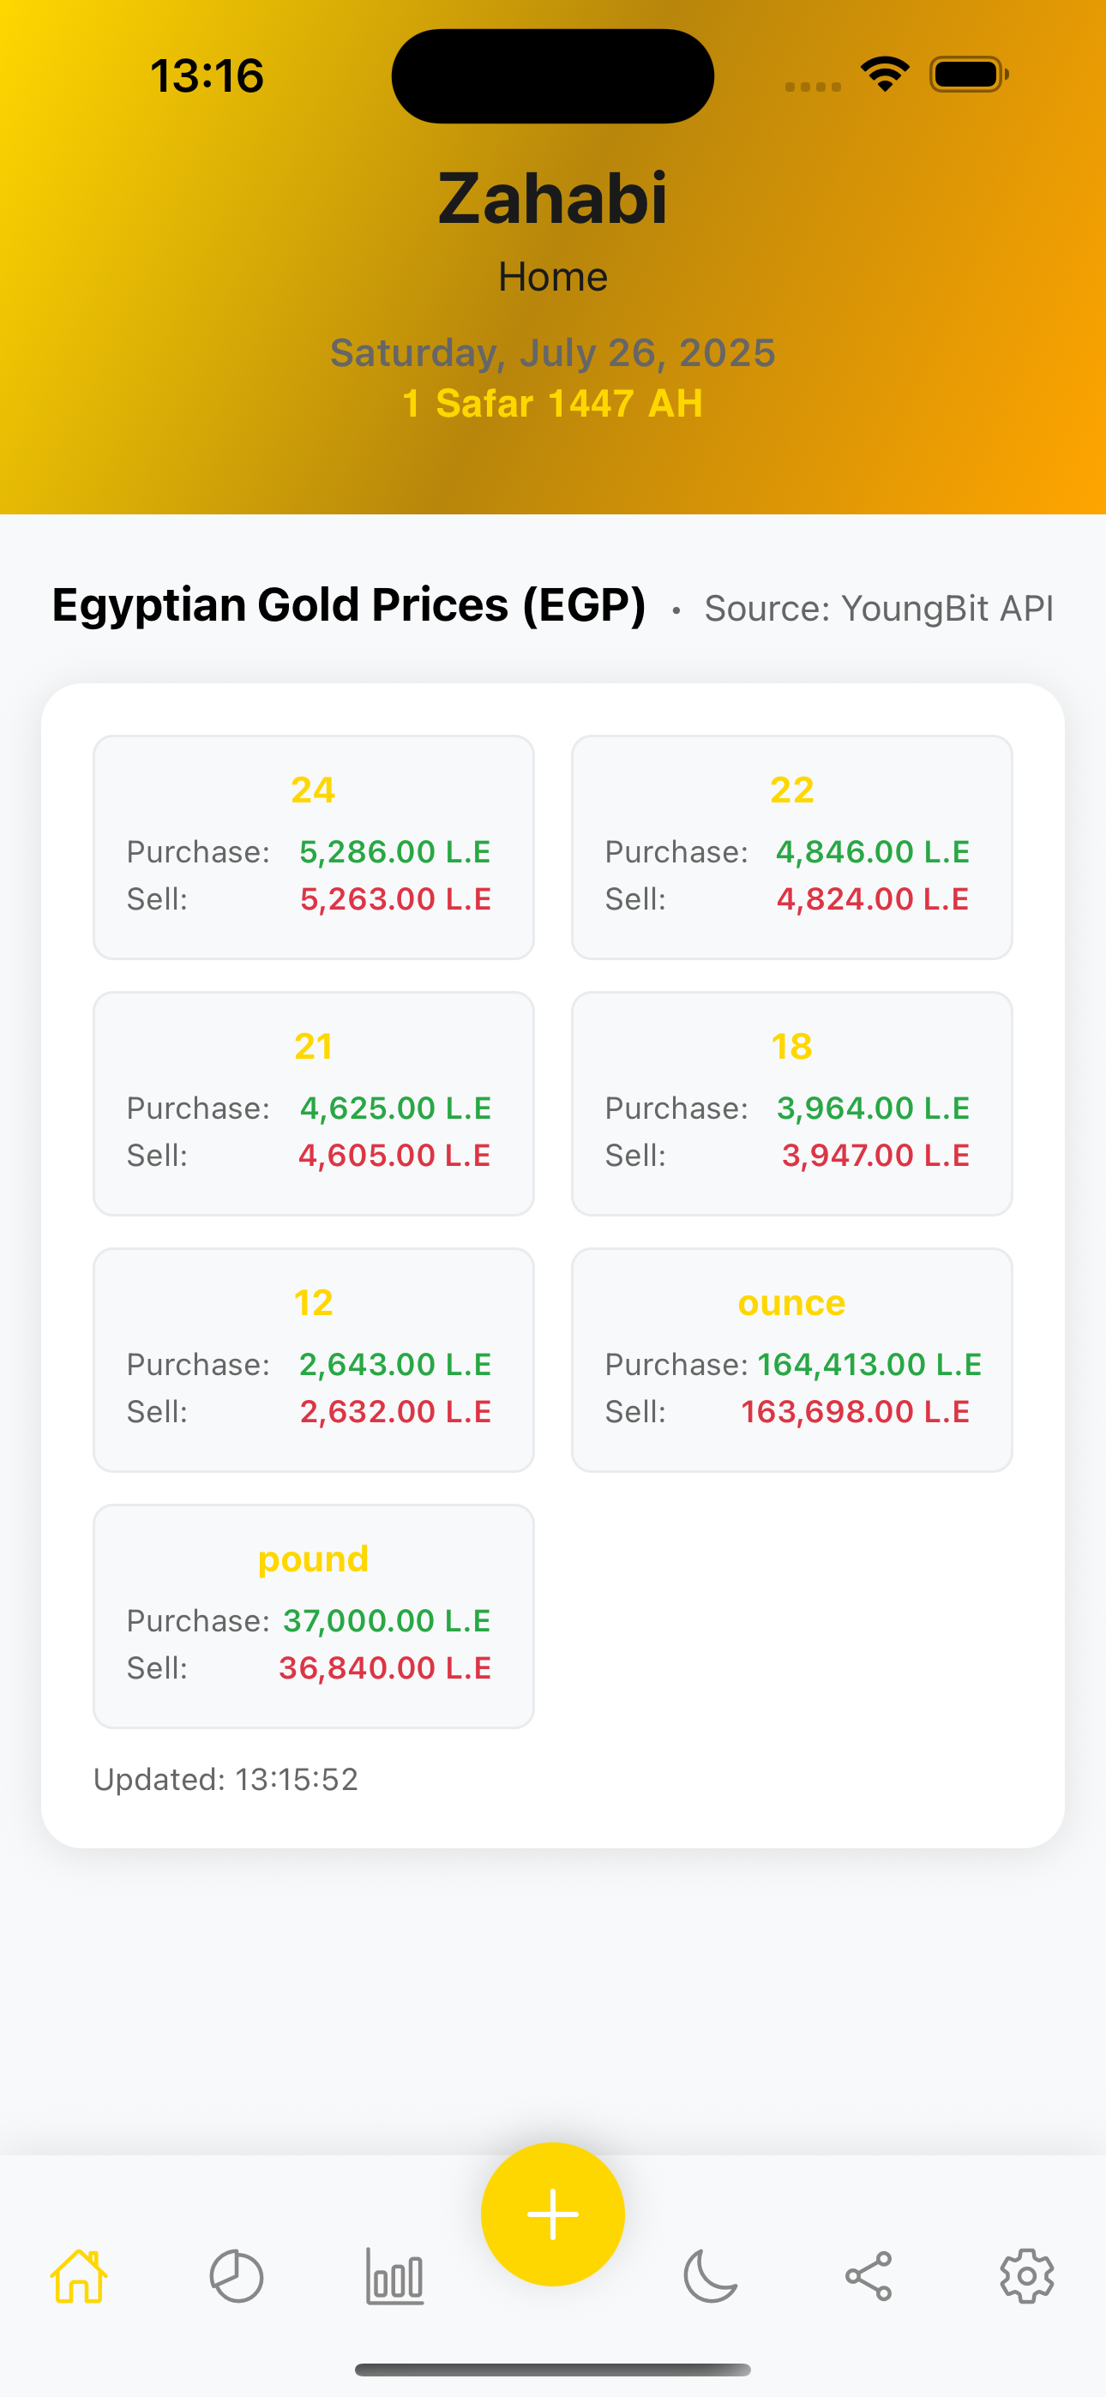Screen dimensions: 1106x2397
Task: Open the Home tab house icon
Action: (79, 2276)
